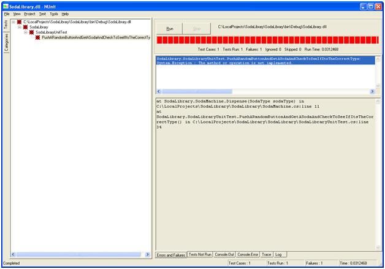
Task: Click the 'Ignored: 0' summary label
Action: point(273,50)
